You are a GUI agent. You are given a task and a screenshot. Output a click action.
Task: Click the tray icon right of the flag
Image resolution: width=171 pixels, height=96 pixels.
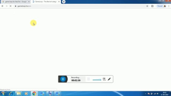pyautogui.click(x=151, y=94)
